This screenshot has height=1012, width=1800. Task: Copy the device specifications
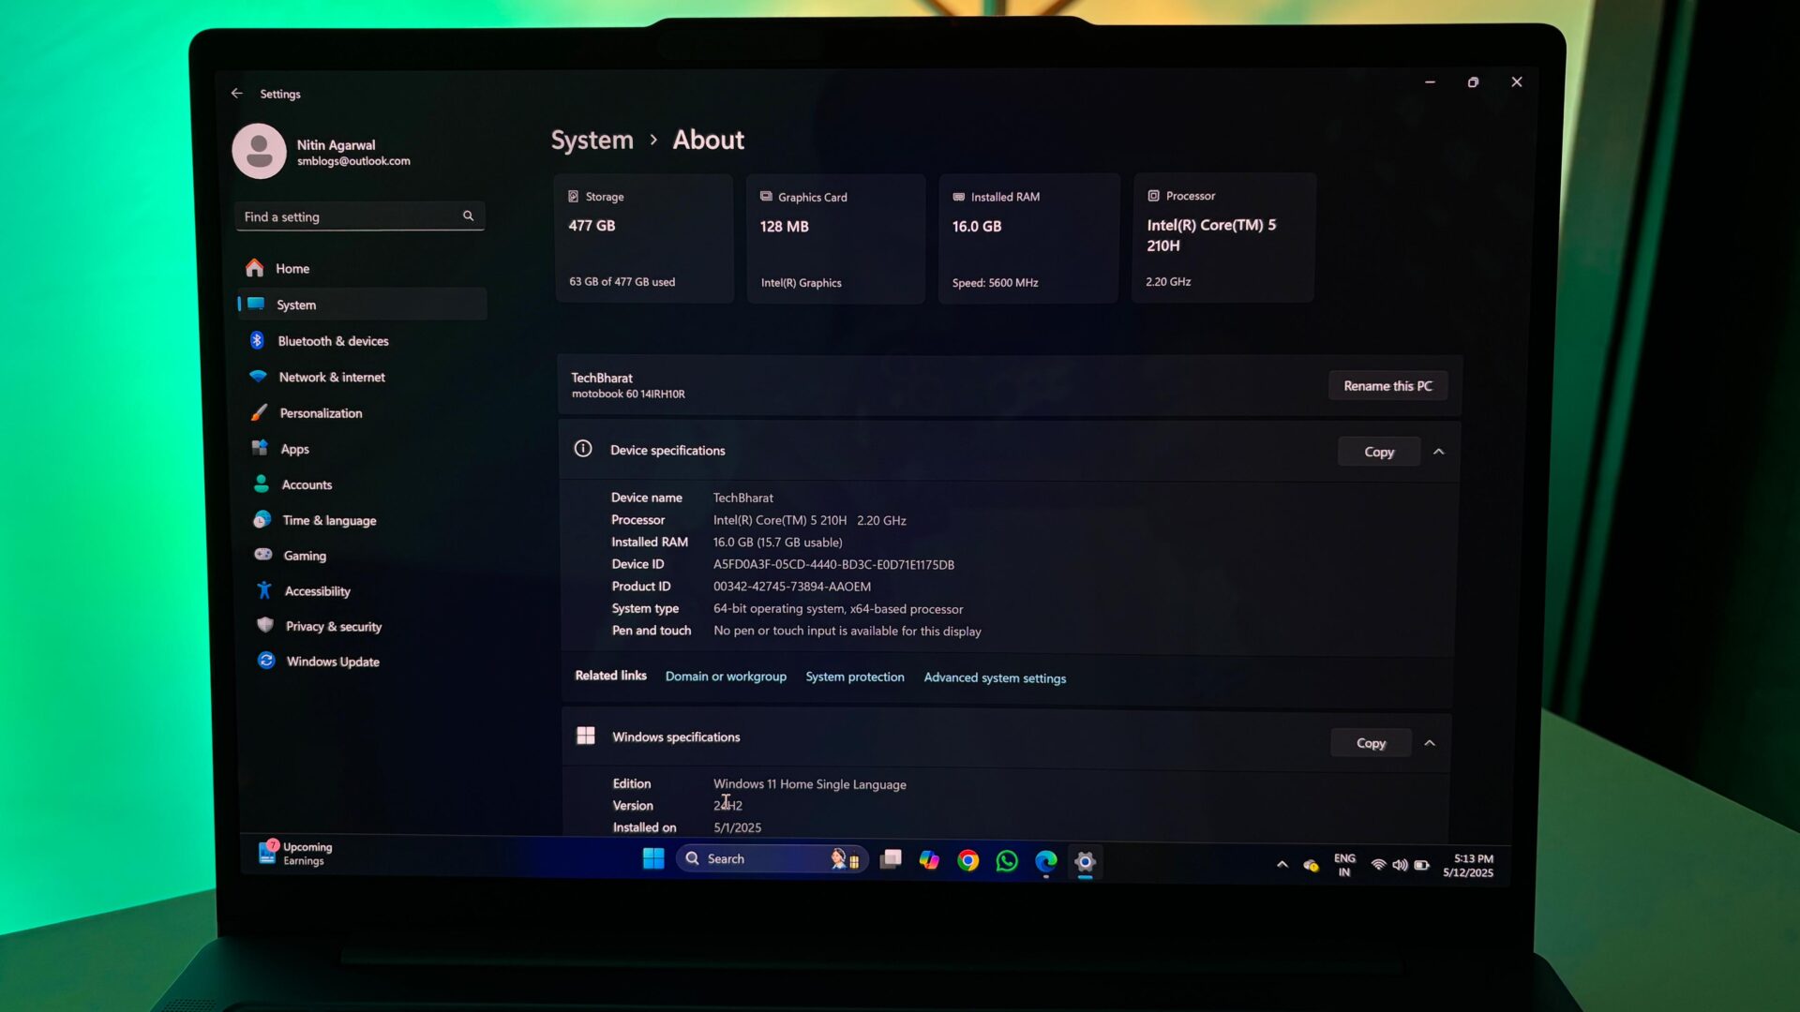point(1378,452)
